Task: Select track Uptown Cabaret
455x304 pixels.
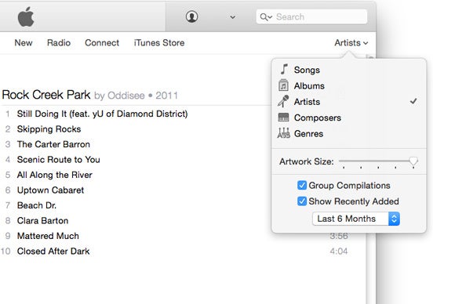Action: click(50, 190)
